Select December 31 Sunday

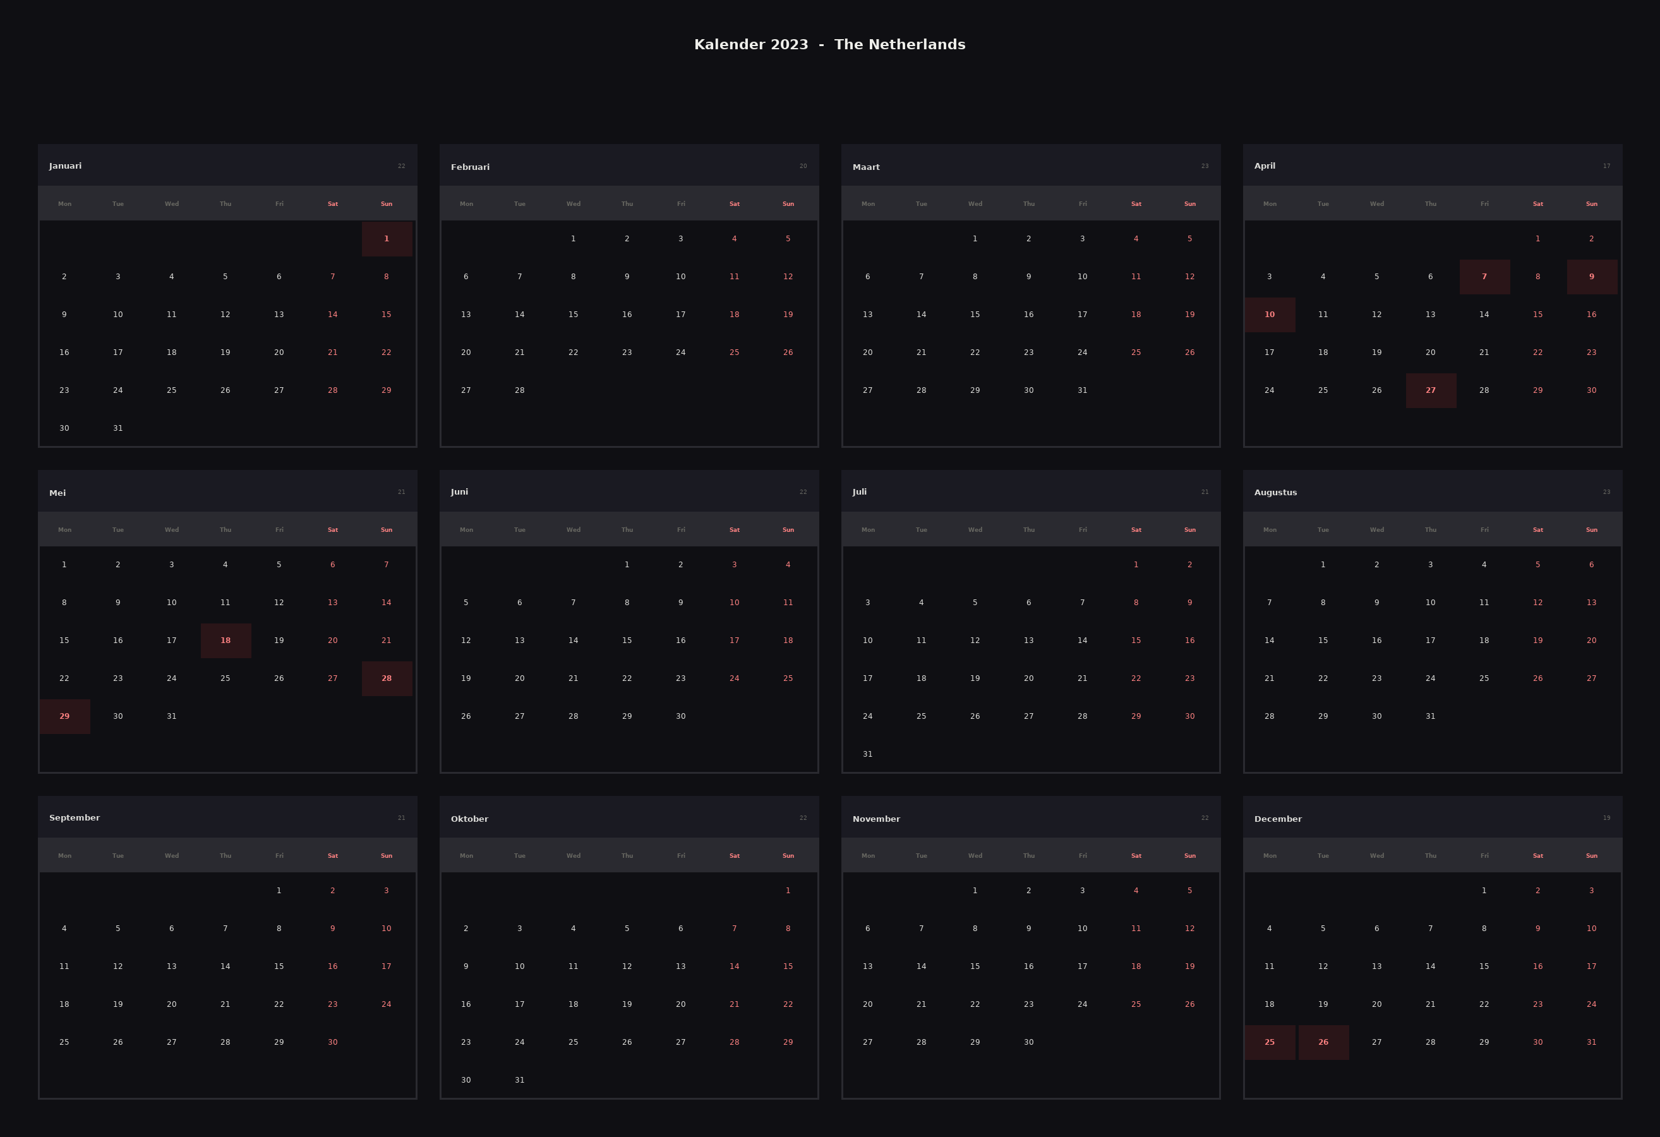tap(1591, 1042)
